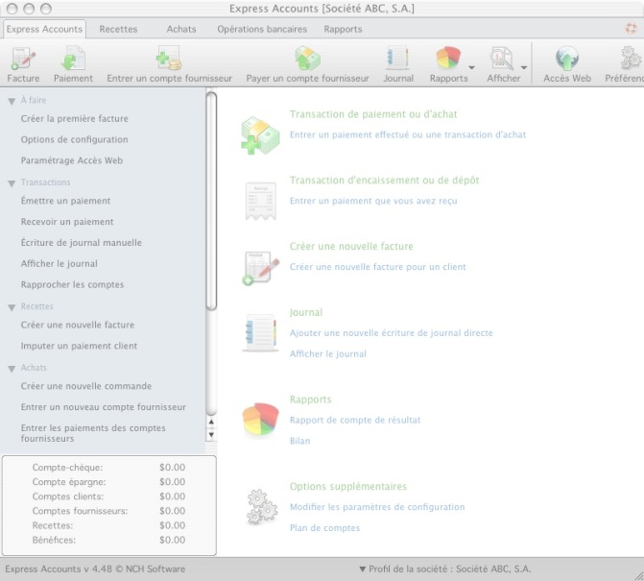Viewport: 644px width, 581px height.
Task: Open the Rapports toolbar dropdown arrow
Action: 472,68
